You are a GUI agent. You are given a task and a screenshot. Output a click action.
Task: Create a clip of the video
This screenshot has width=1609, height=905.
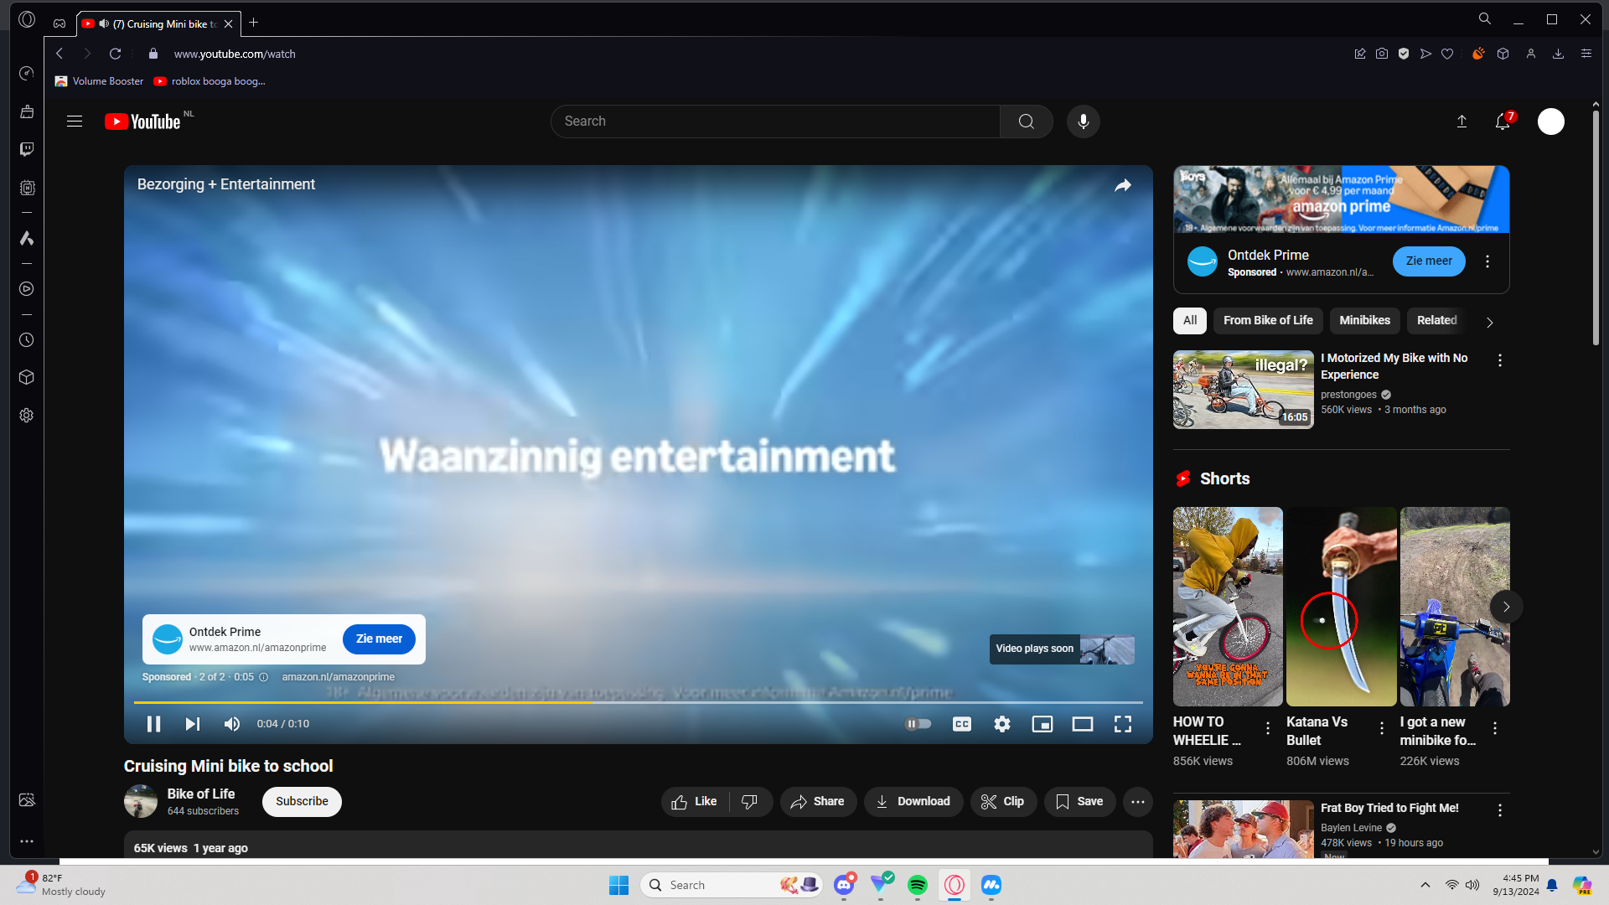tap(1003, 802)
